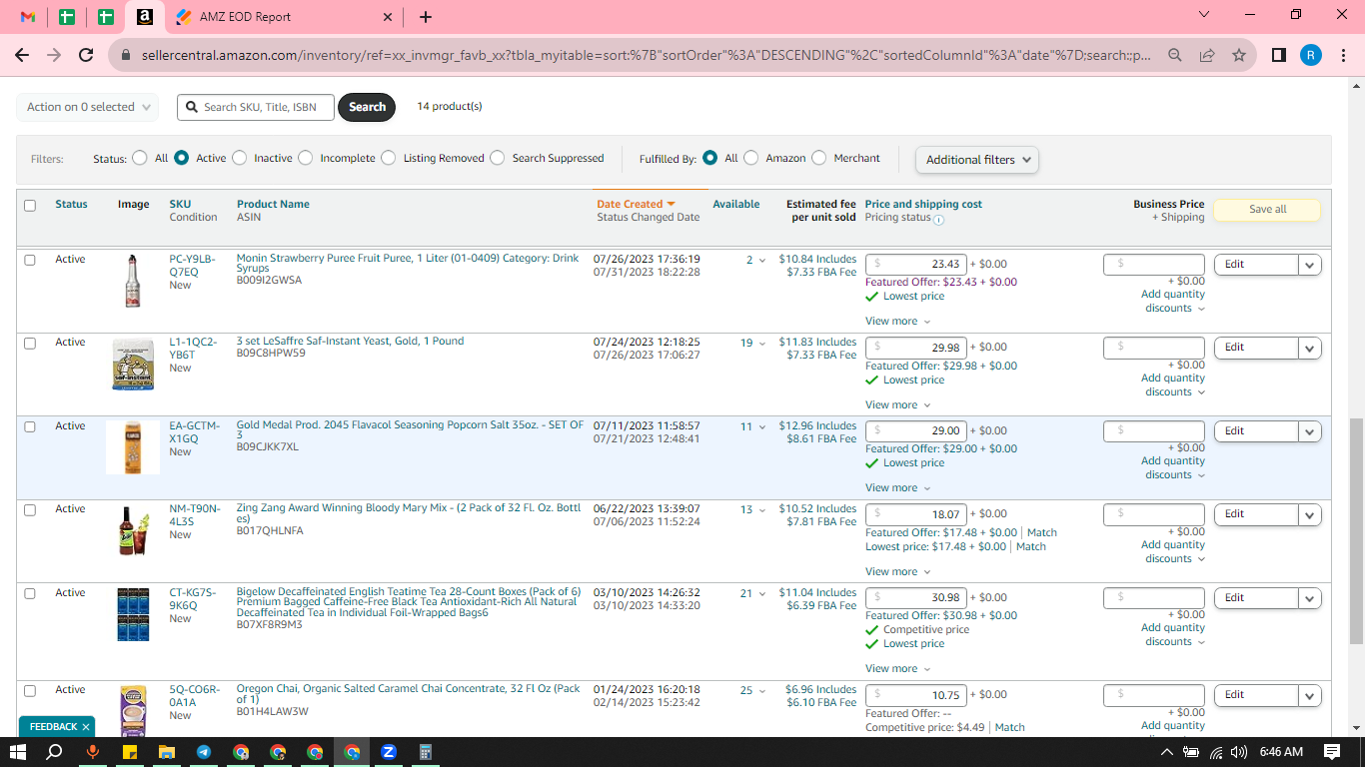Image resolution: width=1365 pixels, height=767 pixels.
Task: Expand available quantity 11 for Flavacol
Action: pyautogui.click(x=752, y=426)
